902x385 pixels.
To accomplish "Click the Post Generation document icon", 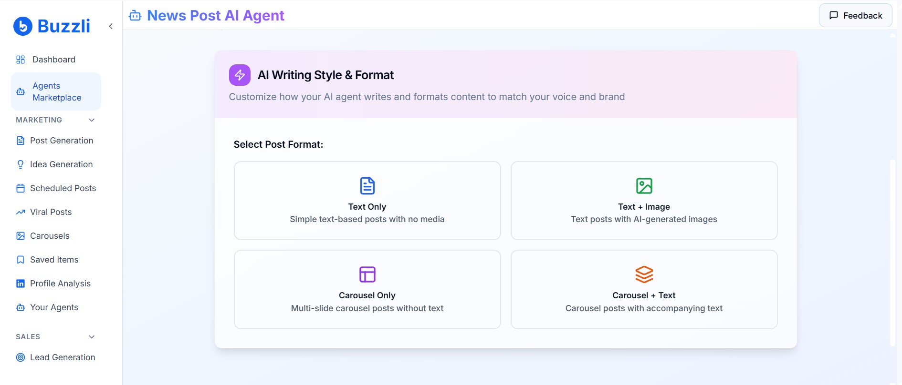I will pyautogui.click(x=21, y=141).
